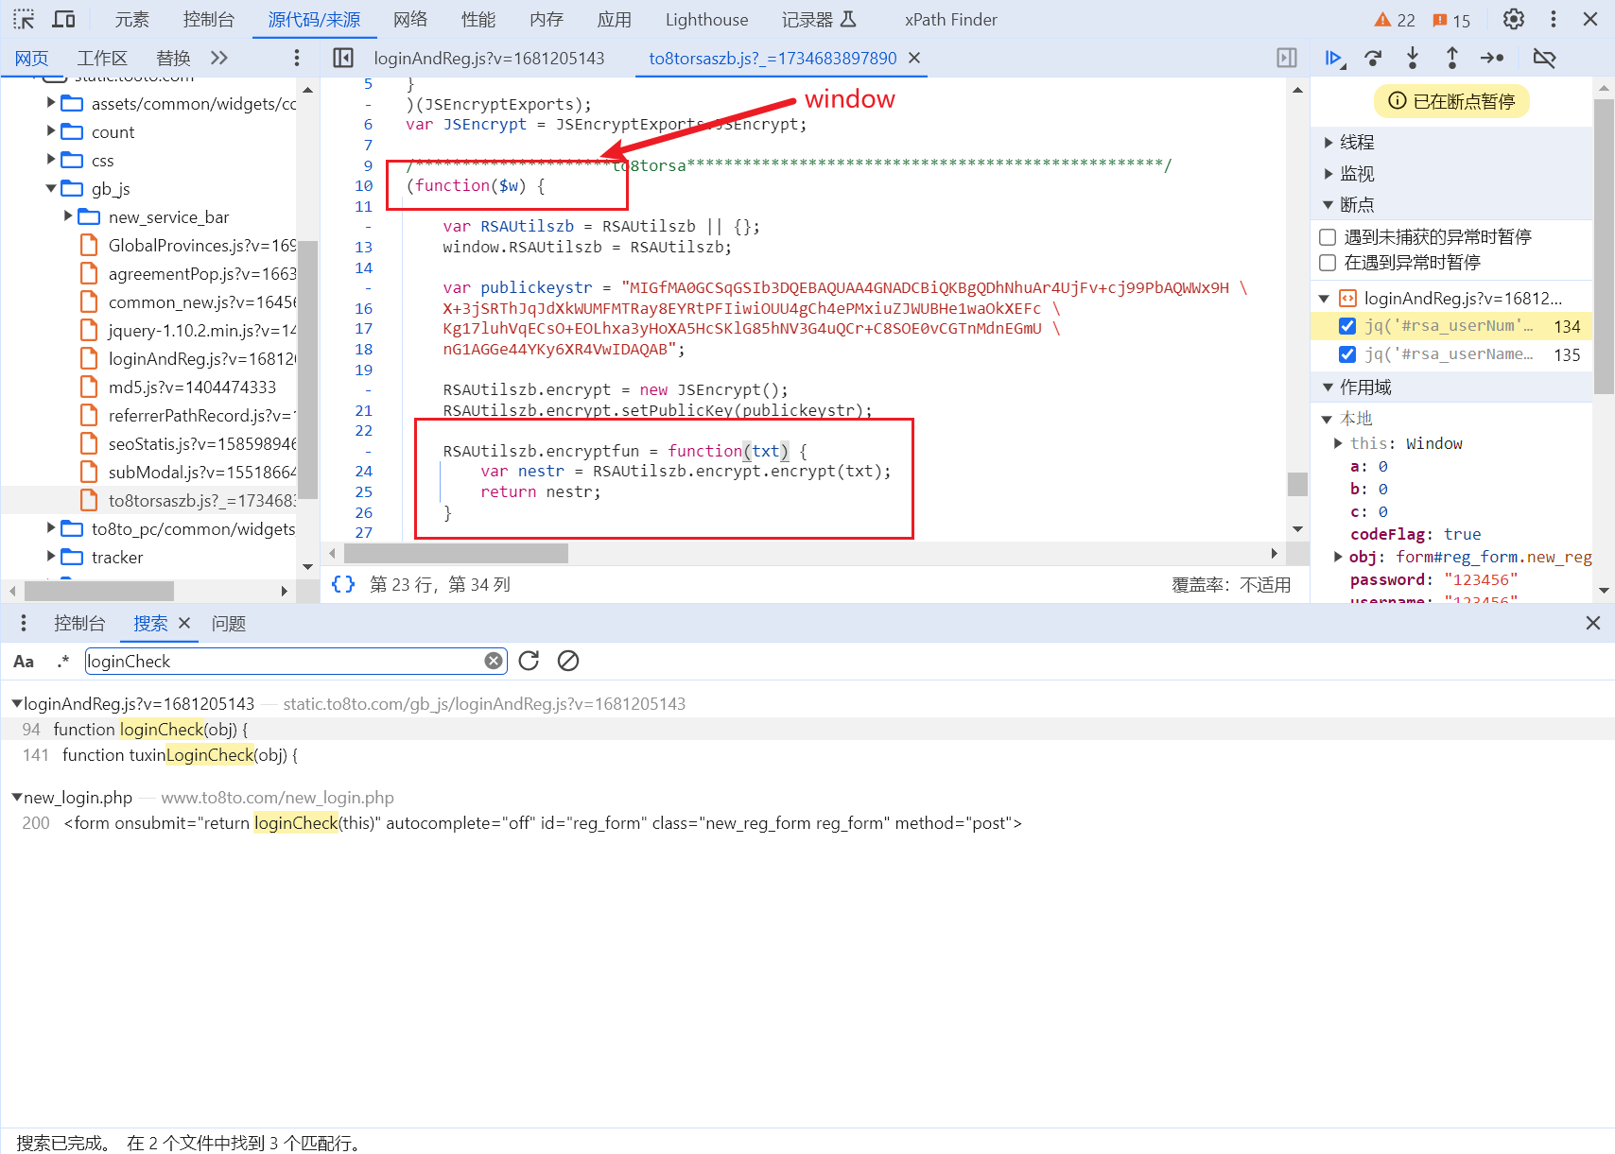
Task: Switch to the Console (控制台) drawer tab
Action: coord(79,623)
